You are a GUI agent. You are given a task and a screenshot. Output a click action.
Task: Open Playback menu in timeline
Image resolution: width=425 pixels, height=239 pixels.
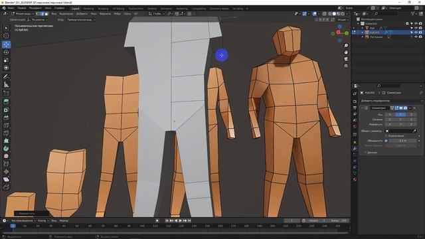(x=23, y=220)
